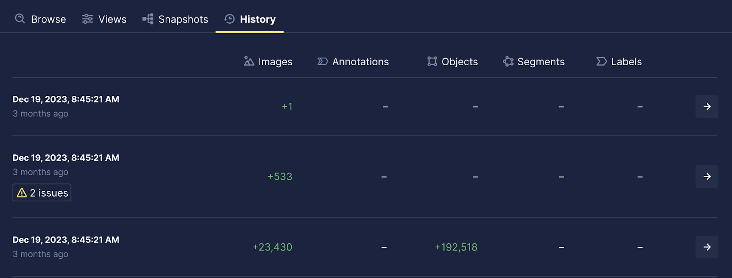Switch to the Views tab

[112, 19]
